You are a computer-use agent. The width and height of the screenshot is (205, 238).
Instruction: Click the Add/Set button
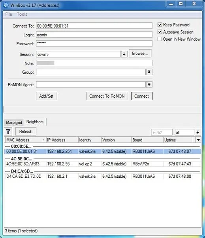(x=47, y=96)
